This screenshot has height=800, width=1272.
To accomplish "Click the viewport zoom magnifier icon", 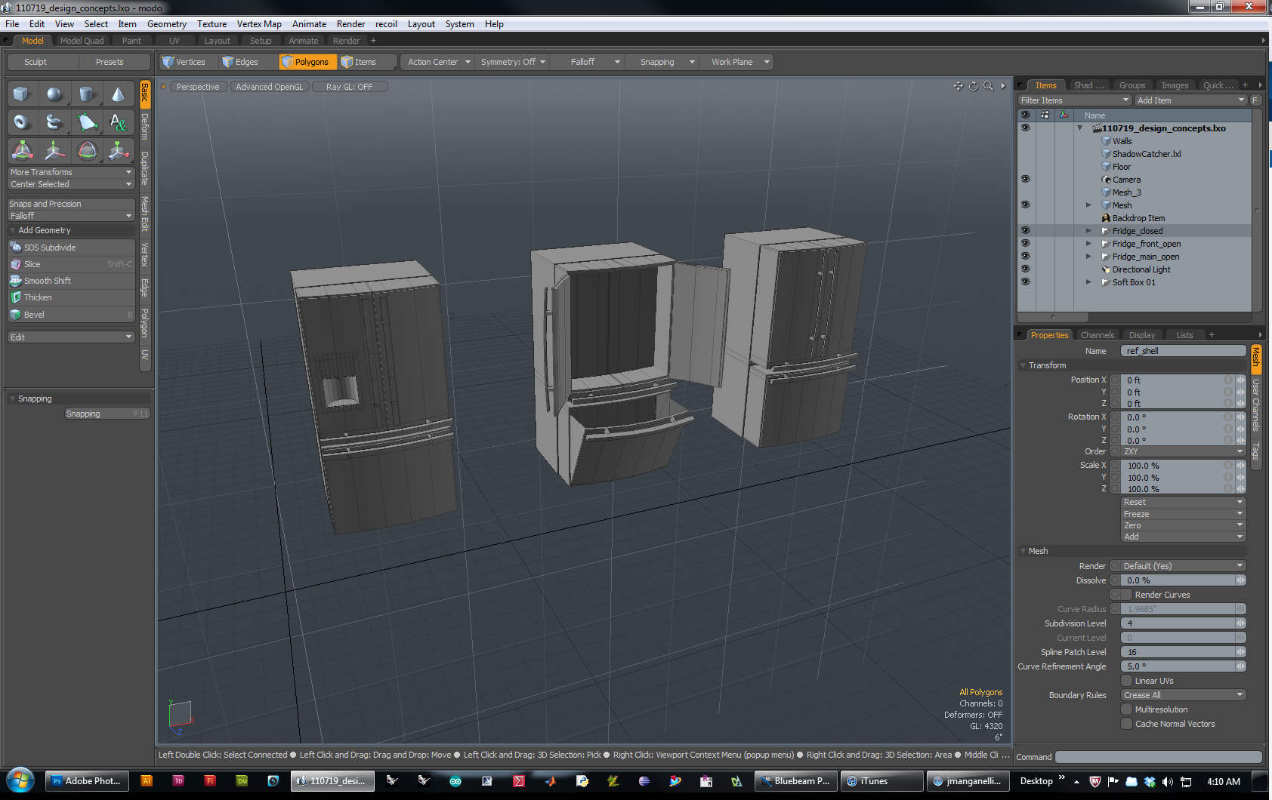I will (988, 86).
